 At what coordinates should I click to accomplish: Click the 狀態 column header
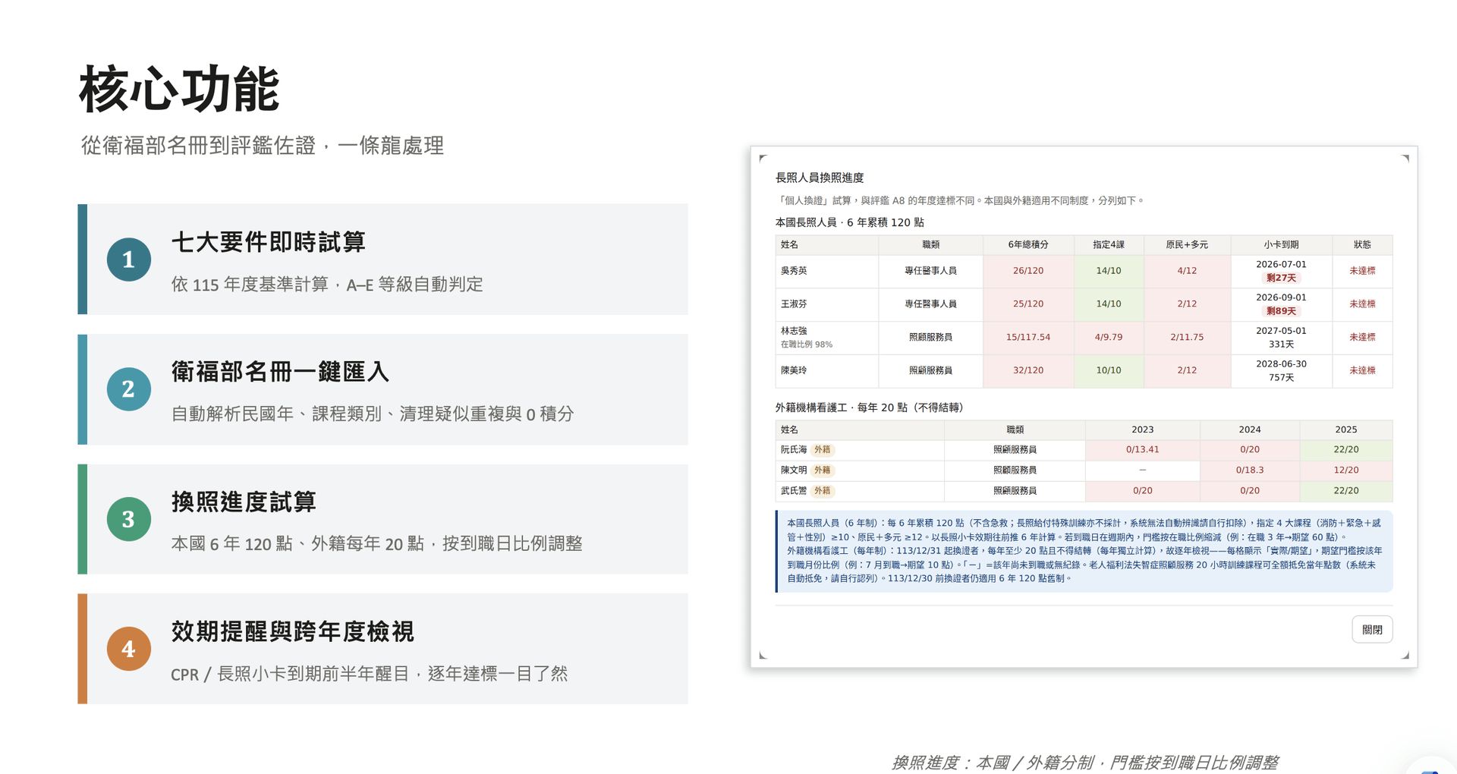click(x=1362, y=244)
